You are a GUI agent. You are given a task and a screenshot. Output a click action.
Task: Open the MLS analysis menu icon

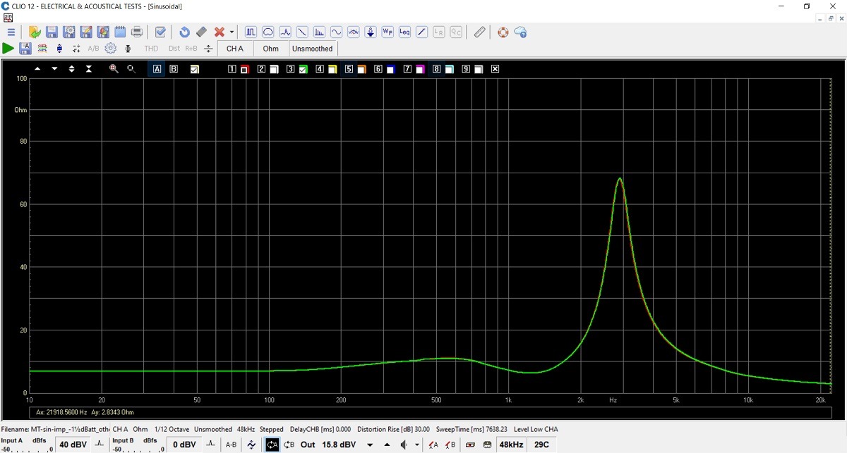[251, 32]
